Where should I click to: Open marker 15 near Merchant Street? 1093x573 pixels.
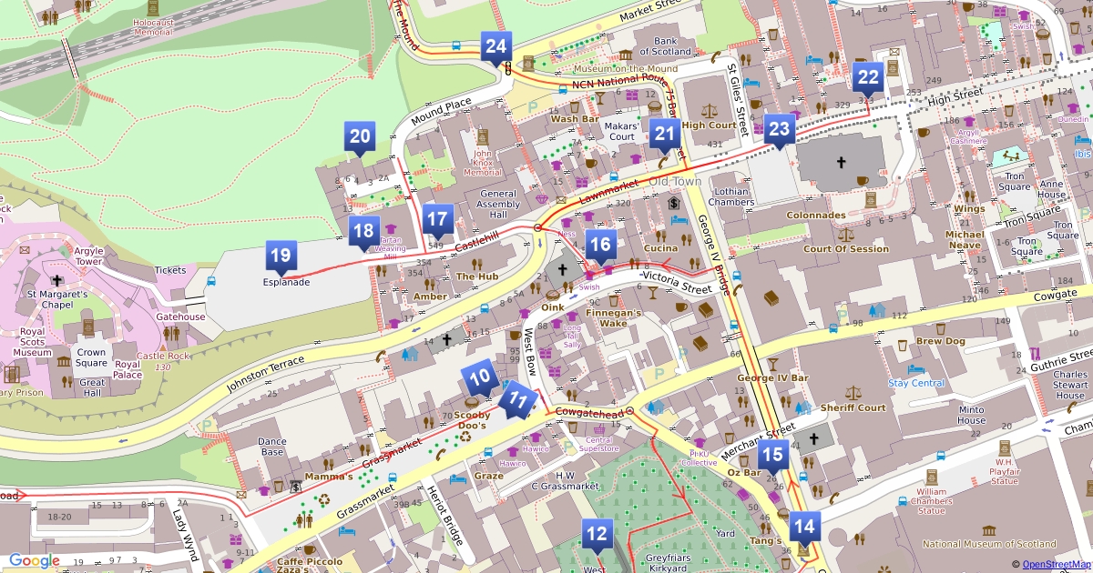click(772, 455)
